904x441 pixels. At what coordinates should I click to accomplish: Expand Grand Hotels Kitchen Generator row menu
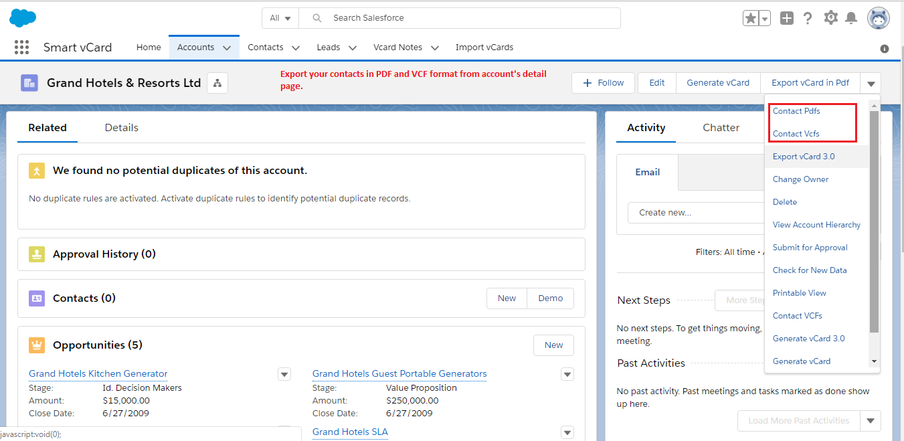[x=284, y=374]
